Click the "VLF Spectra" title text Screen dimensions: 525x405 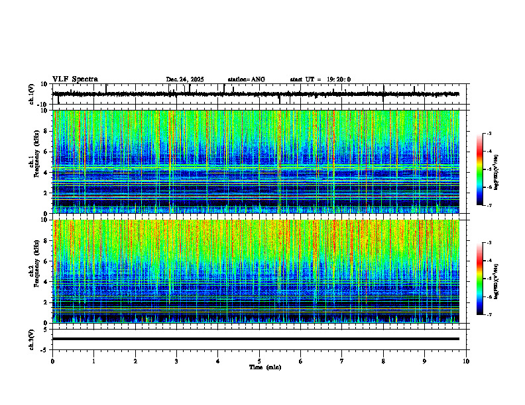pos(75,79)
